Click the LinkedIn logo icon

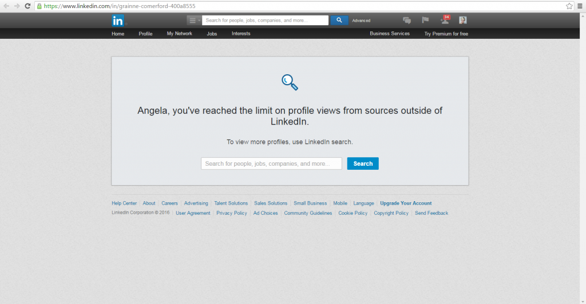pos(118,21)
